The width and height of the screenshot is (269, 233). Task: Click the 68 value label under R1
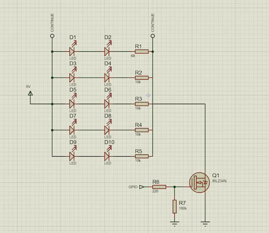pyautogui.click(x=133, y=56)
